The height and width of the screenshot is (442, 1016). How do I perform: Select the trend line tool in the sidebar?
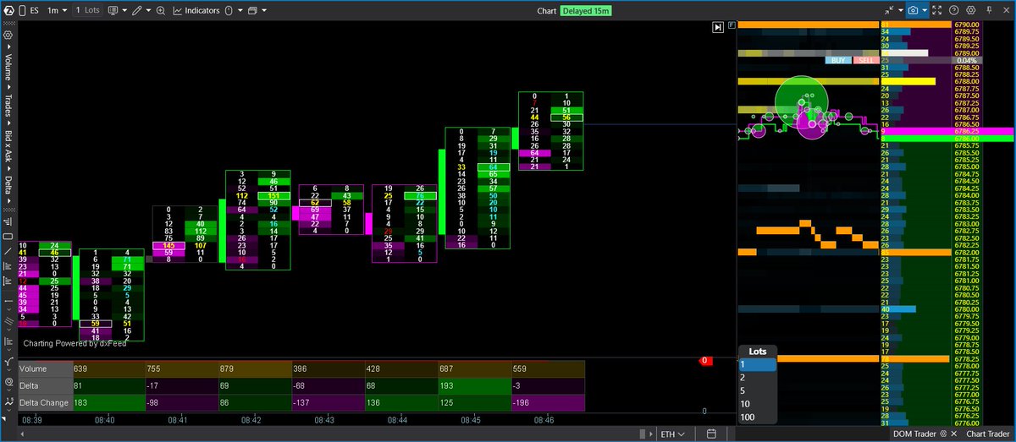(x=8, y=251)
